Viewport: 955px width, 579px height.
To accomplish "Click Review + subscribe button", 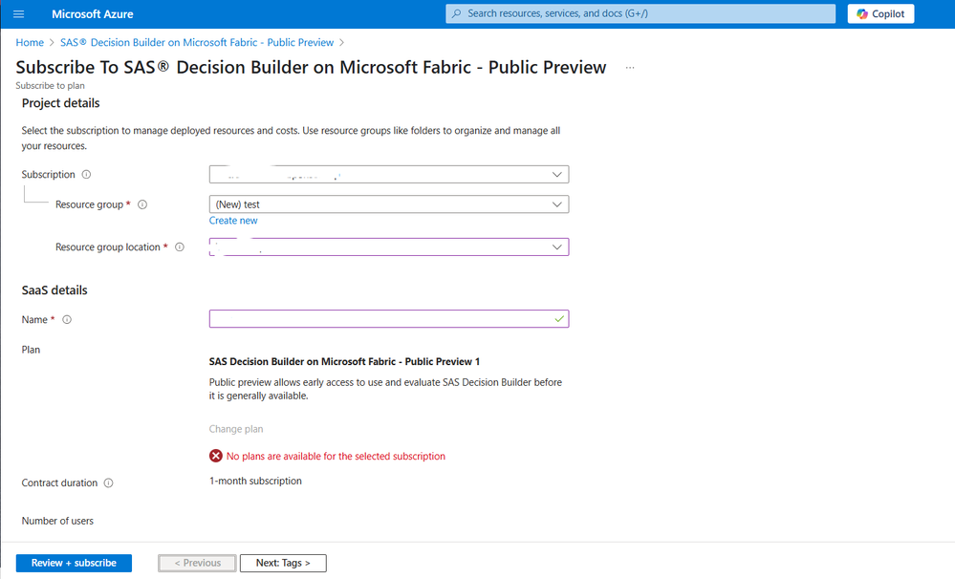I will point(74,563).
